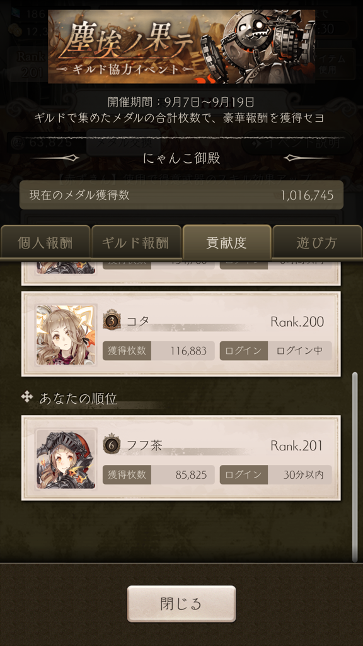363x646 pixels.
Task: Click フフ茶's 30分以内 login status
Action: [x=303, y=474]
